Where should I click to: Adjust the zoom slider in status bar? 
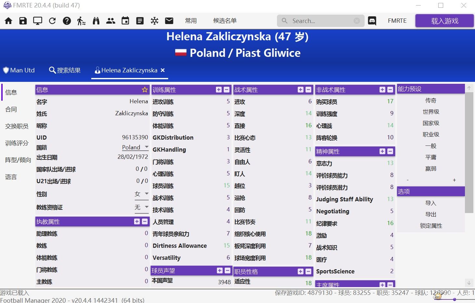point(455,299)
